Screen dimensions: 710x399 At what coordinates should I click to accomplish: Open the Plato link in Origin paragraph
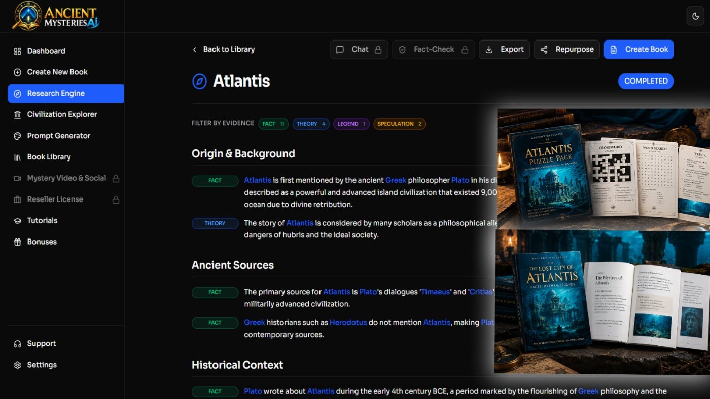pyautogui.click(x=460, y=180)
